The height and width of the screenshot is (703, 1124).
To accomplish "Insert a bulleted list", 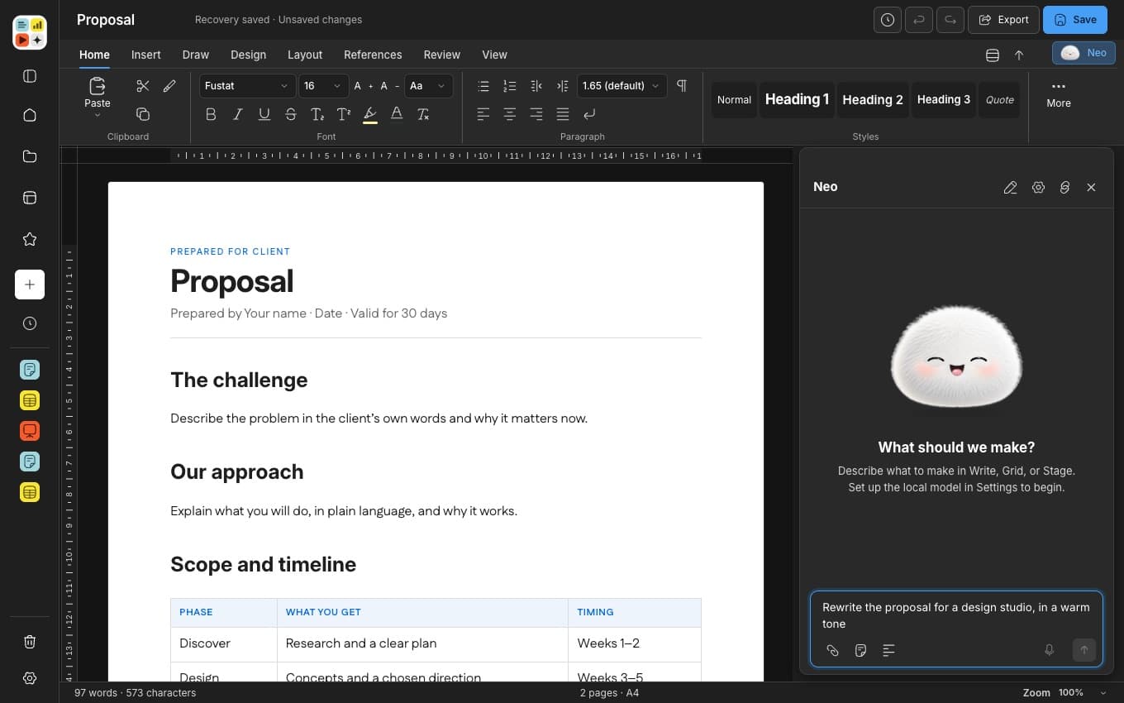I will point(483,86).
